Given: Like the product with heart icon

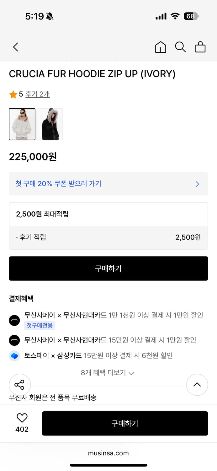Looking at the screenshot, I should click(22, 418).
